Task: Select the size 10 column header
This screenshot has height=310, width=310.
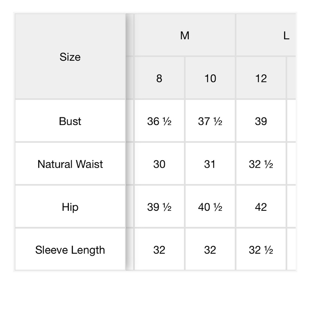Action: (x=210, y=78)
